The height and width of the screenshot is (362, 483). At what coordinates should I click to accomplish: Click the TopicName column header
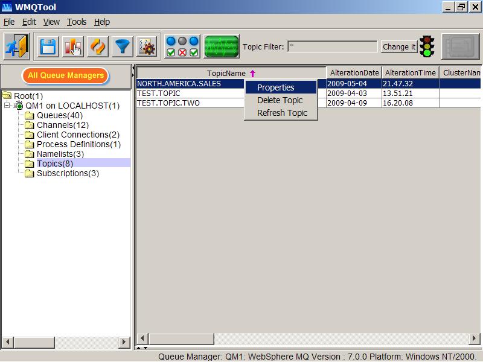(231, 73)
